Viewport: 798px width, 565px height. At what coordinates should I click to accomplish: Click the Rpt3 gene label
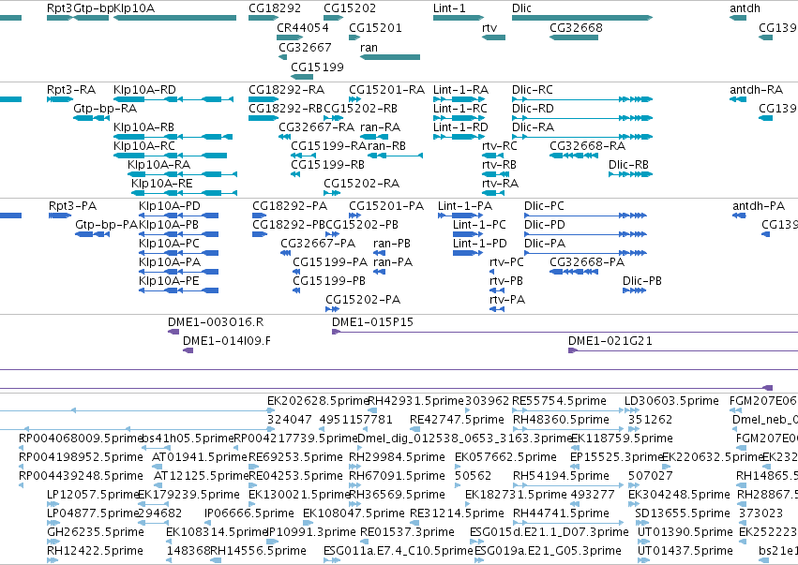pos(59,8)
